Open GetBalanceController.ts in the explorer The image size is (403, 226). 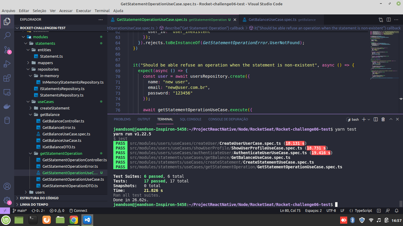tap(63, 121)
